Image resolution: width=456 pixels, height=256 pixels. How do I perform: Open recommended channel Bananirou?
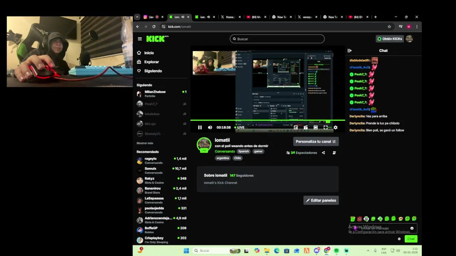pyautogui.click(x=162, y=191)
